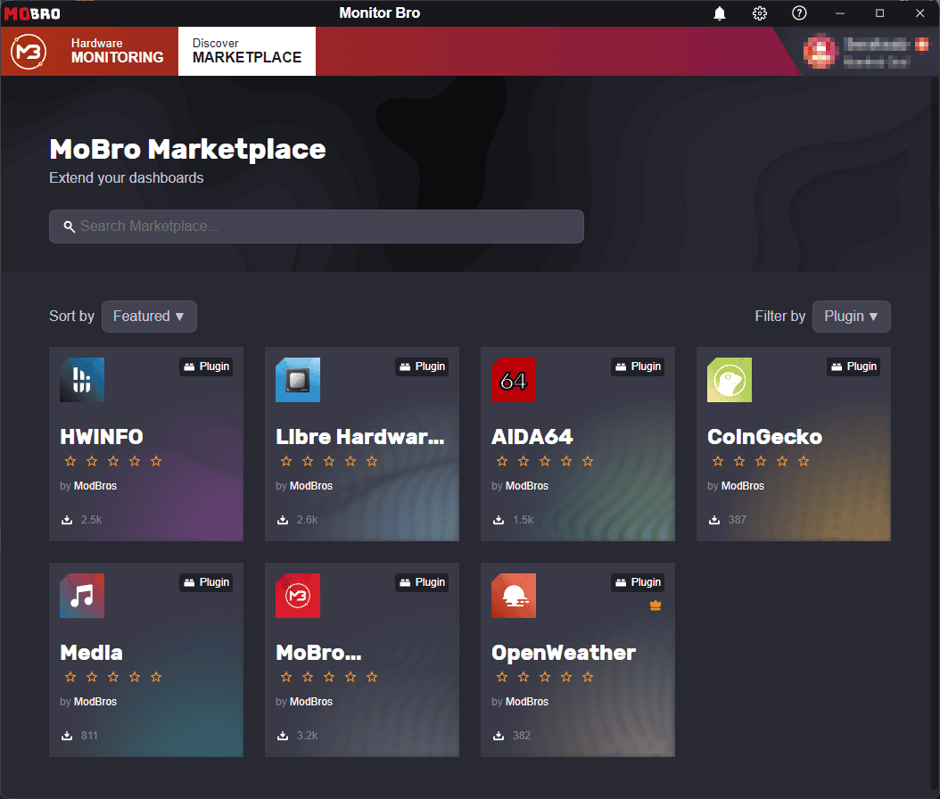This screenshot has width=940, height=799.
Task: Open help question mark icon
Action: 799,13
